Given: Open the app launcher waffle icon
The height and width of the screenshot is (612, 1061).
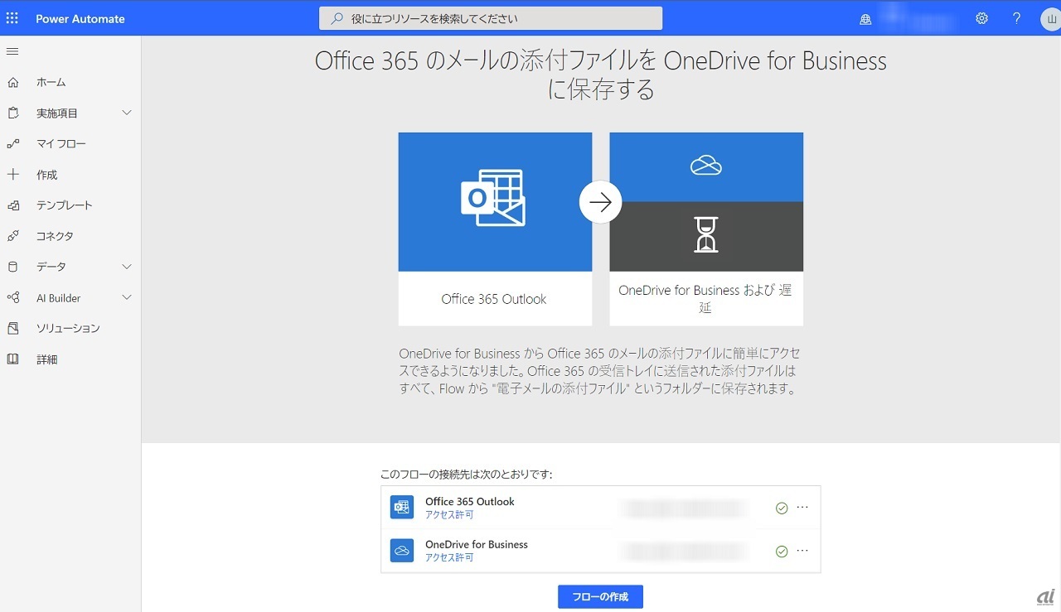Looking at the screenshot, I should tap(12, 18).
